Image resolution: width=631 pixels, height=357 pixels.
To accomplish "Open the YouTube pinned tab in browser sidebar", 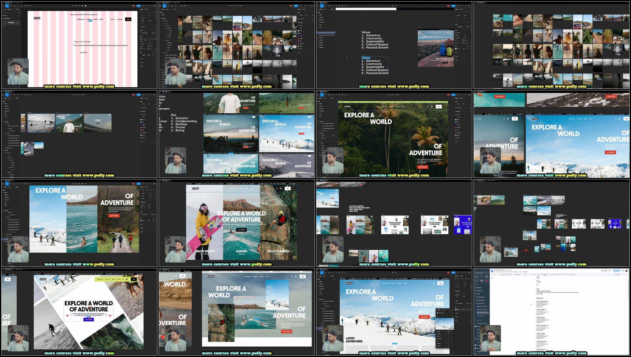I will (487, 281).
